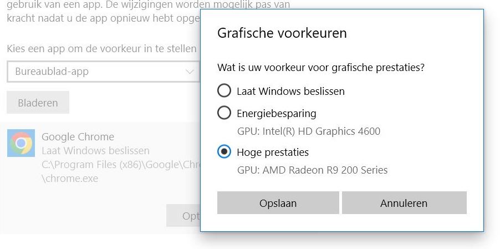Click Chrome's gray 'Laat Windows beslissen' status line
This screenshot has height=249, width=500.
coord(95,151)
